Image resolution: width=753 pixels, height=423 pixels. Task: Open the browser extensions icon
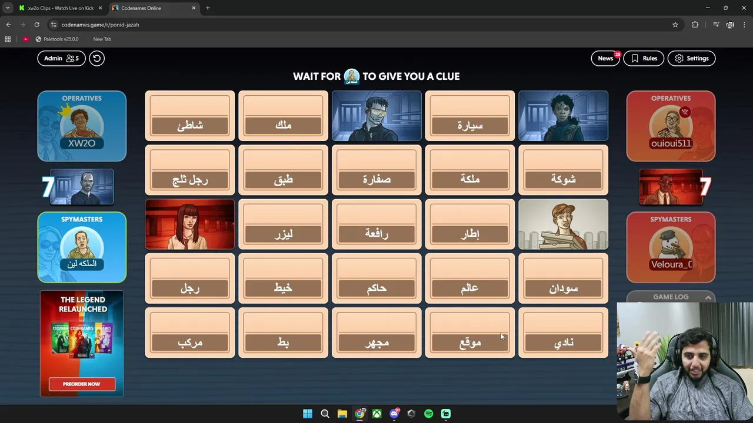pyautogui.click(x=695, y=25)
